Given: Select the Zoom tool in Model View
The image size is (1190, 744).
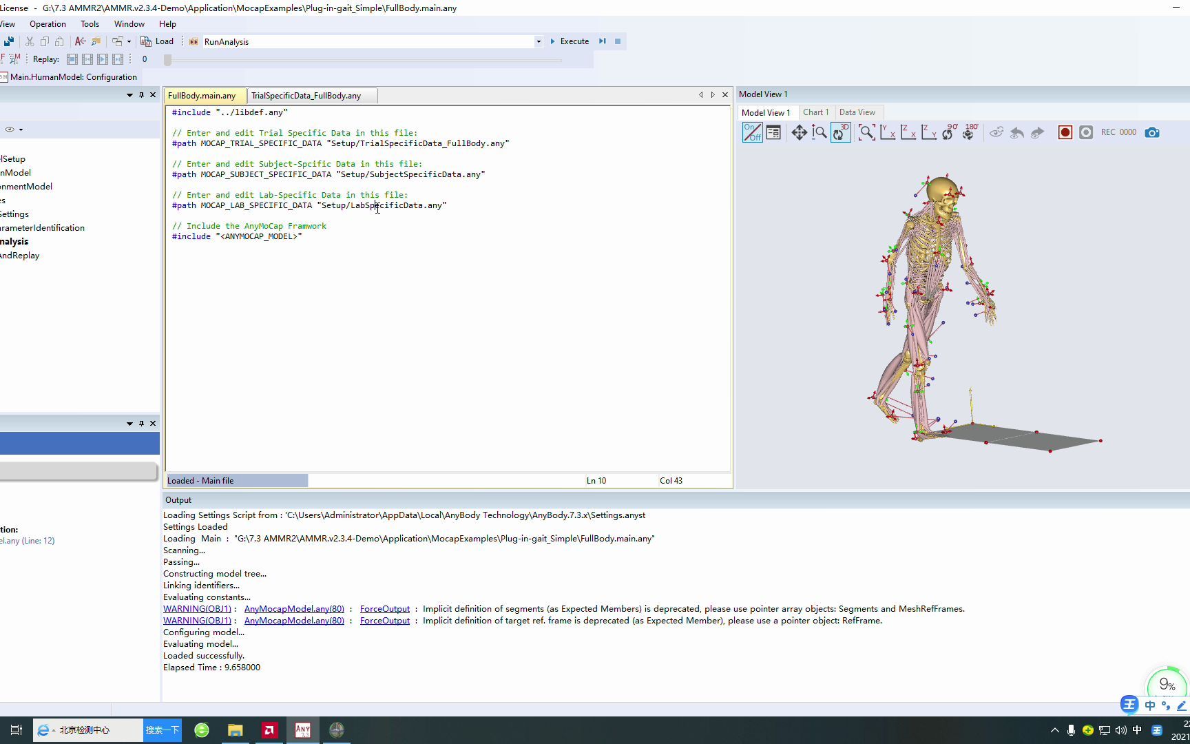Looking at the screenshot, I should [820, 132].
